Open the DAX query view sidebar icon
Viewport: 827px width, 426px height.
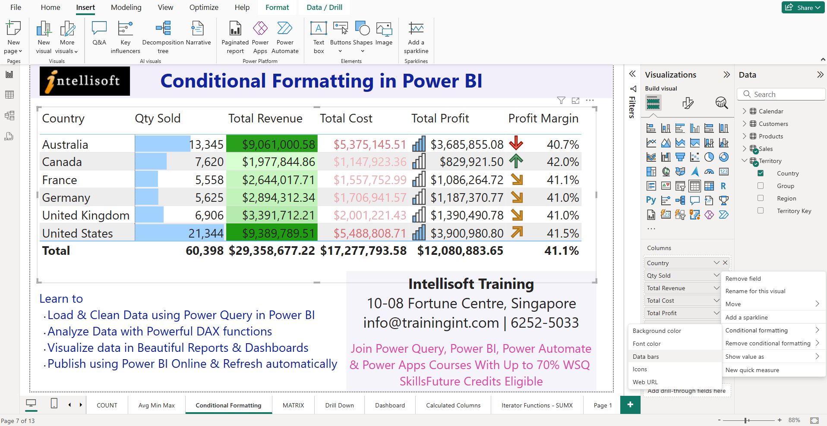pyautogui.click(x=9, y=136)
